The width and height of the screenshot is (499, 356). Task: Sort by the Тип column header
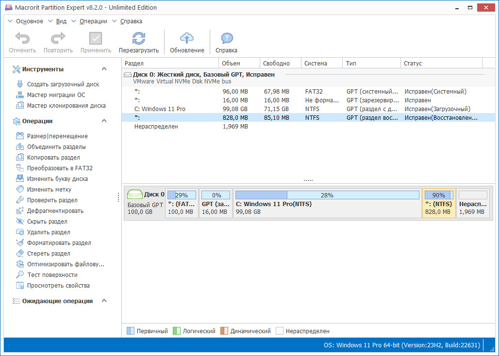coord(372,63)
